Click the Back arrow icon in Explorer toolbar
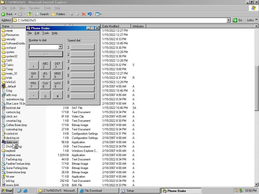Screen dimensions: 259x194 (3, 14)
